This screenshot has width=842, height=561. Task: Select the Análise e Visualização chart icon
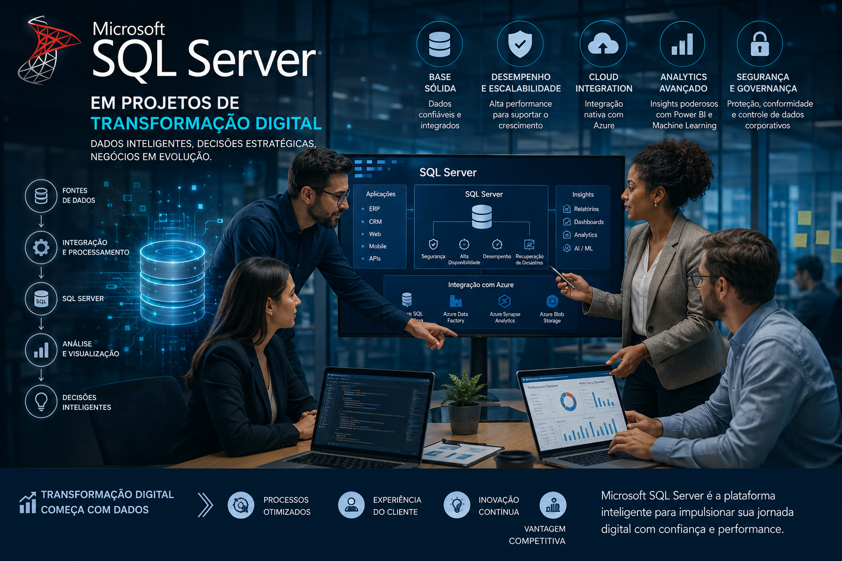point(41,350)
